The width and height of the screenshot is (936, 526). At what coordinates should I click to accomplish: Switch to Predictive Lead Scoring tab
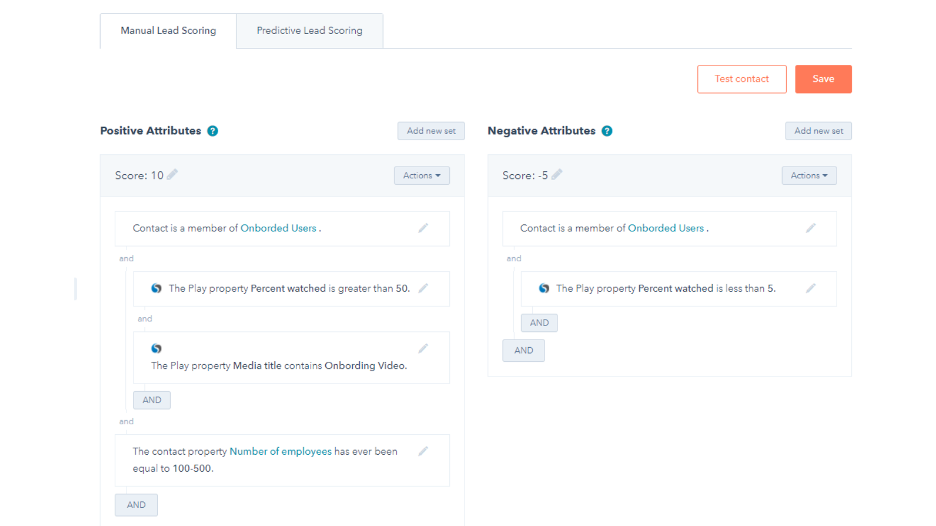pos(309,30)
